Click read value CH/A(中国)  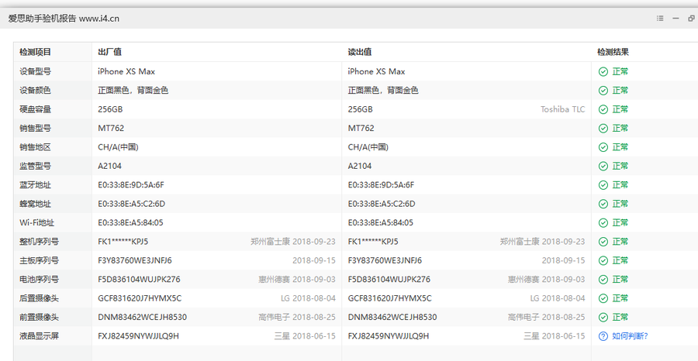[x=368, y=147]
